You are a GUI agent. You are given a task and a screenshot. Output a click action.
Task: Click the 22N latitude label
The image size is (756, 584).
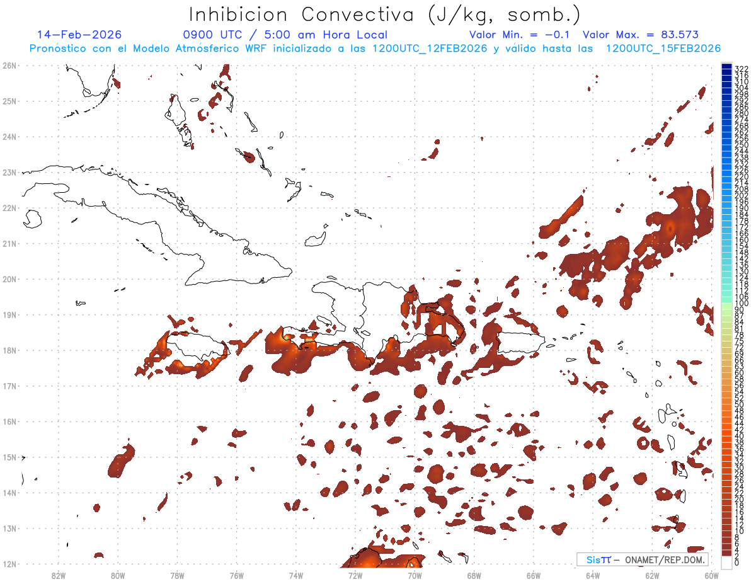point(9,208)
